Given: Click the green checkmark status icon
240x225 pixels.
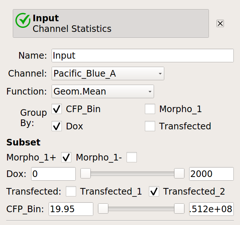Looking at the screenshot, I should pyautogui.click(x=23, y=21).
